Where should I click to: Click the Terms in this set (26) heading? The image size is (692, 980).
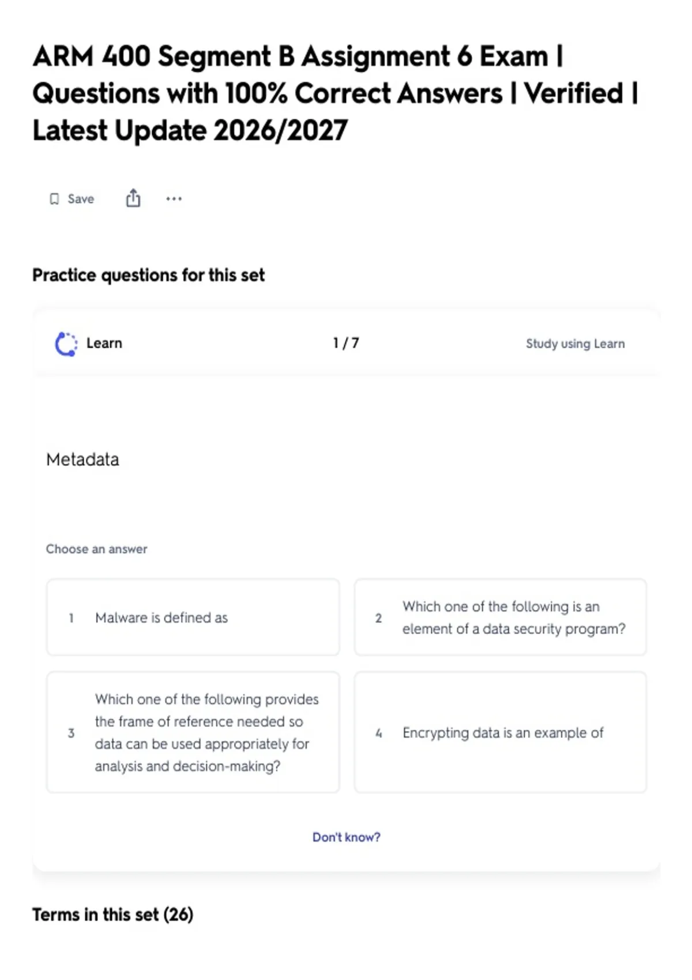113,914
